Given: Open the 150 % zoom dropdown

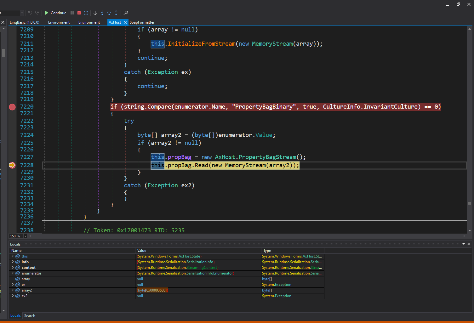Looking at the screenshot, I should pyautogui.click(x=26, y=236).
